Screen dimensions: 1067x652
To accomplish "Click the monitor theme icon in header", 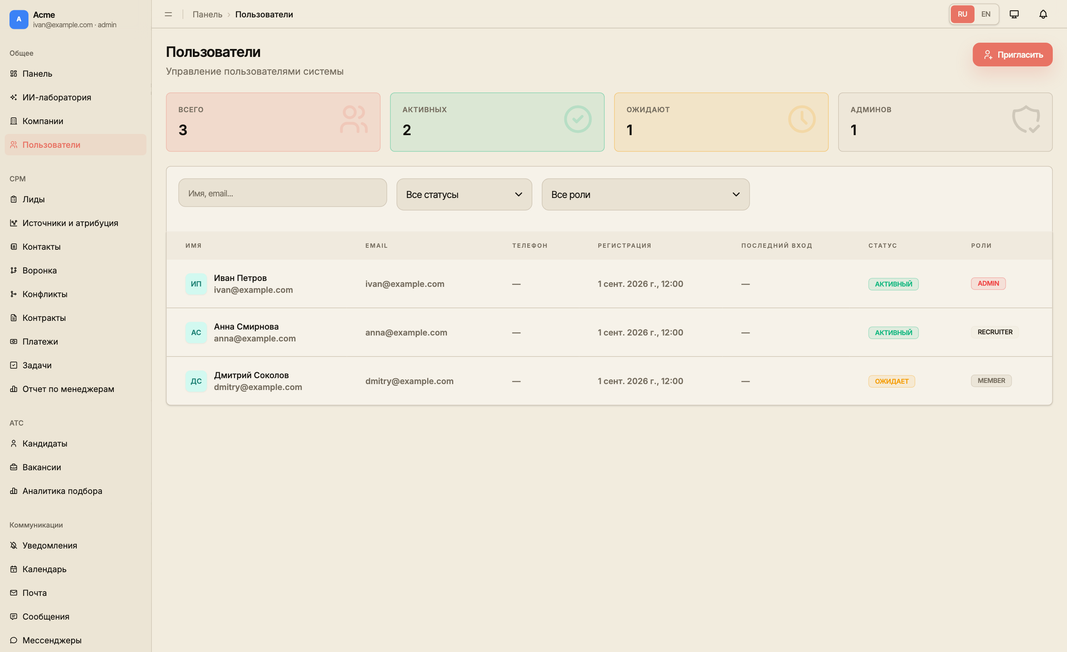I will pyautogui.click(x=1014, y=14).
